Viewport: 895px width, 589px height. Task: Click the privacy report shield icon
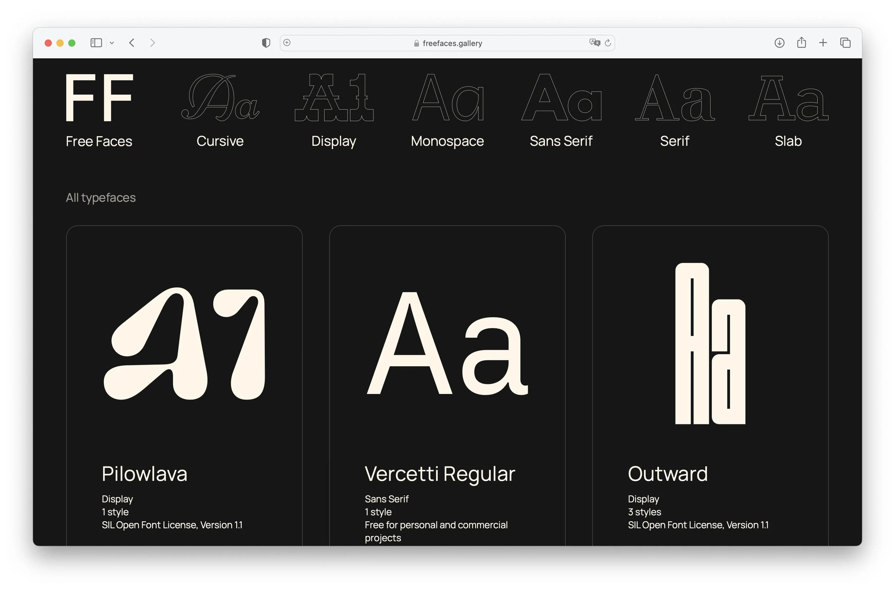pyautogui.click(x=266, y=43)
